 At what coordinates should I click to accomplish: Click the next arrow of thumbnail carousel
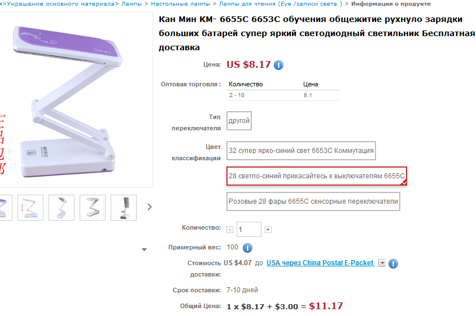150,207
